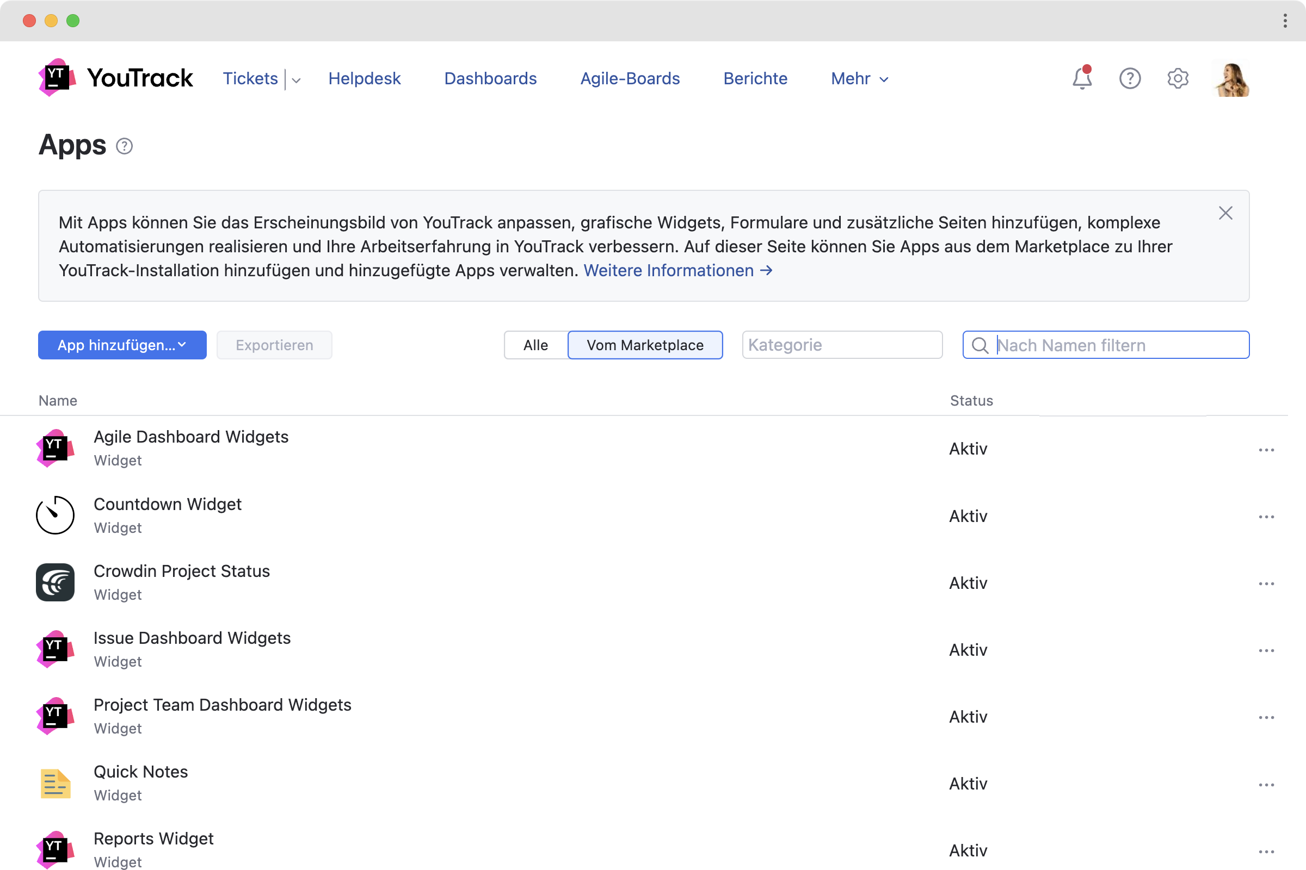Click the Agile Dashboard Widgets icon
Screen dimensions: 1306x870
[55, 448]
